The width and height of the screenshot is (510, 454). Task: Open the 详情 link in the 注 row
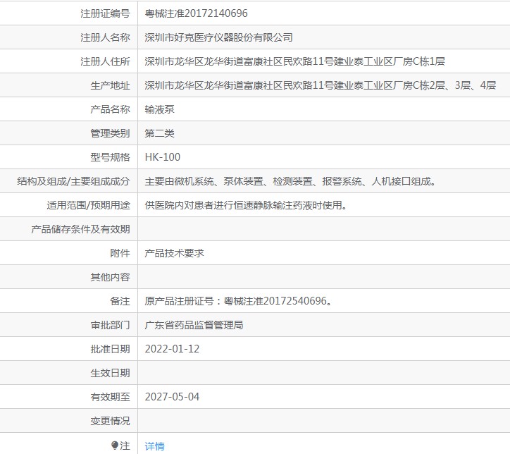tap(154, 446)
